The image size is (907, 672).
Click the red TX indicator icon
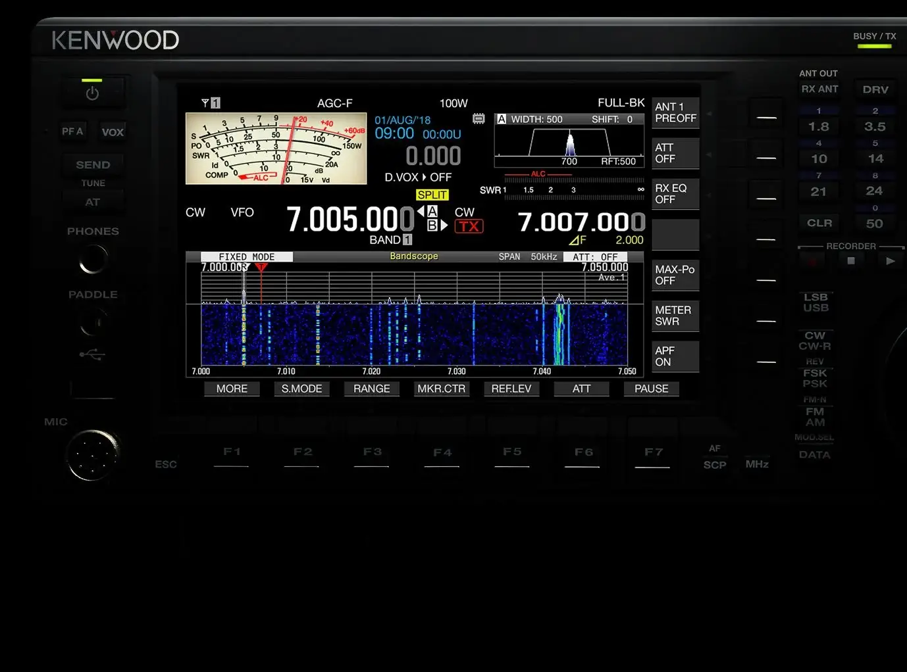click(469, 226)
